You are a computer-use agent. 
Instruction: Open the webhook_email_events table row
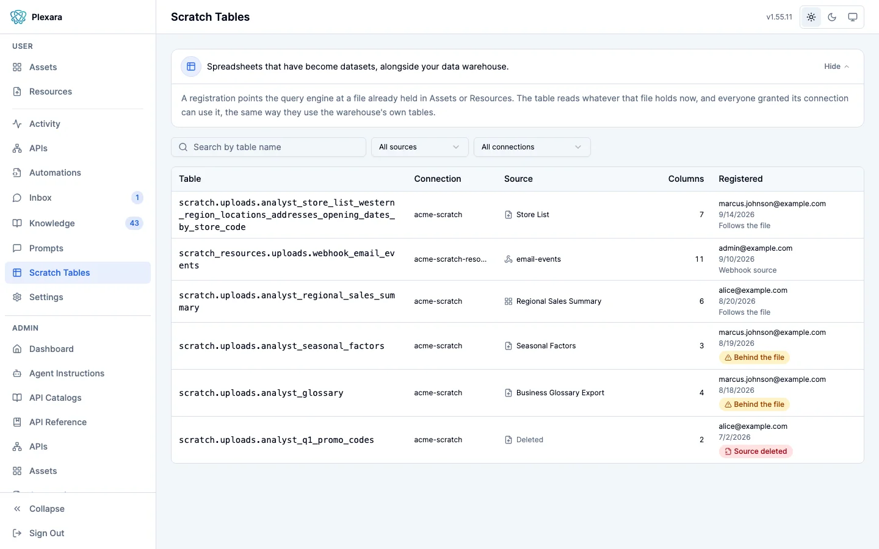pos(518,259)
